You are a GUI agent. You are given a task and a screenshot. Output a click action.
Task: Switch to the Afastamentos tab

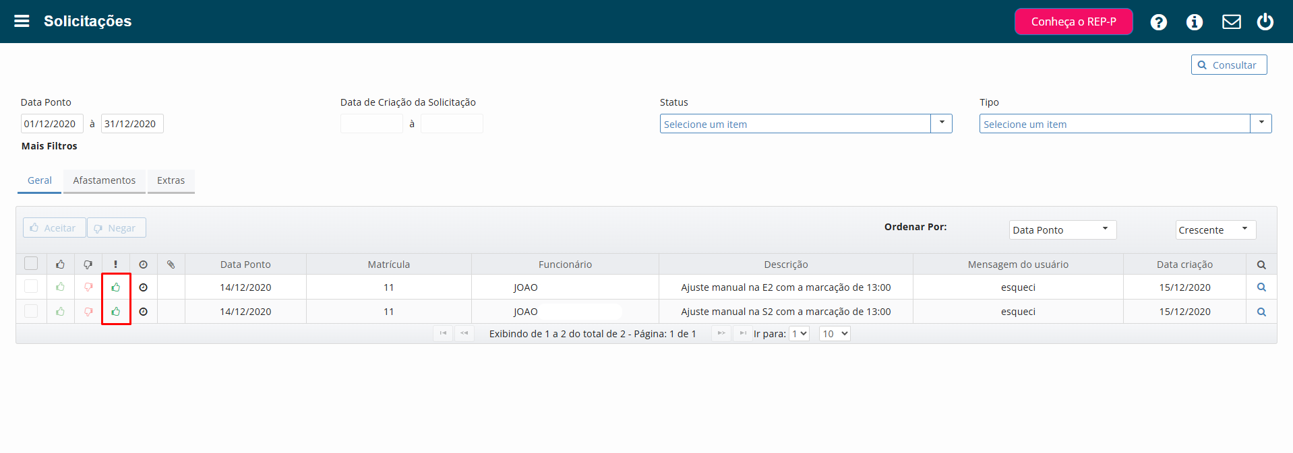click(104, 180)
